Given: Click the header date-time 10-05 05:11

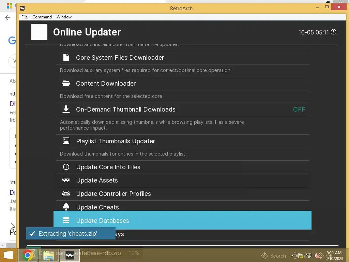Looking at the screenshot, I should [x=314, y=32].
